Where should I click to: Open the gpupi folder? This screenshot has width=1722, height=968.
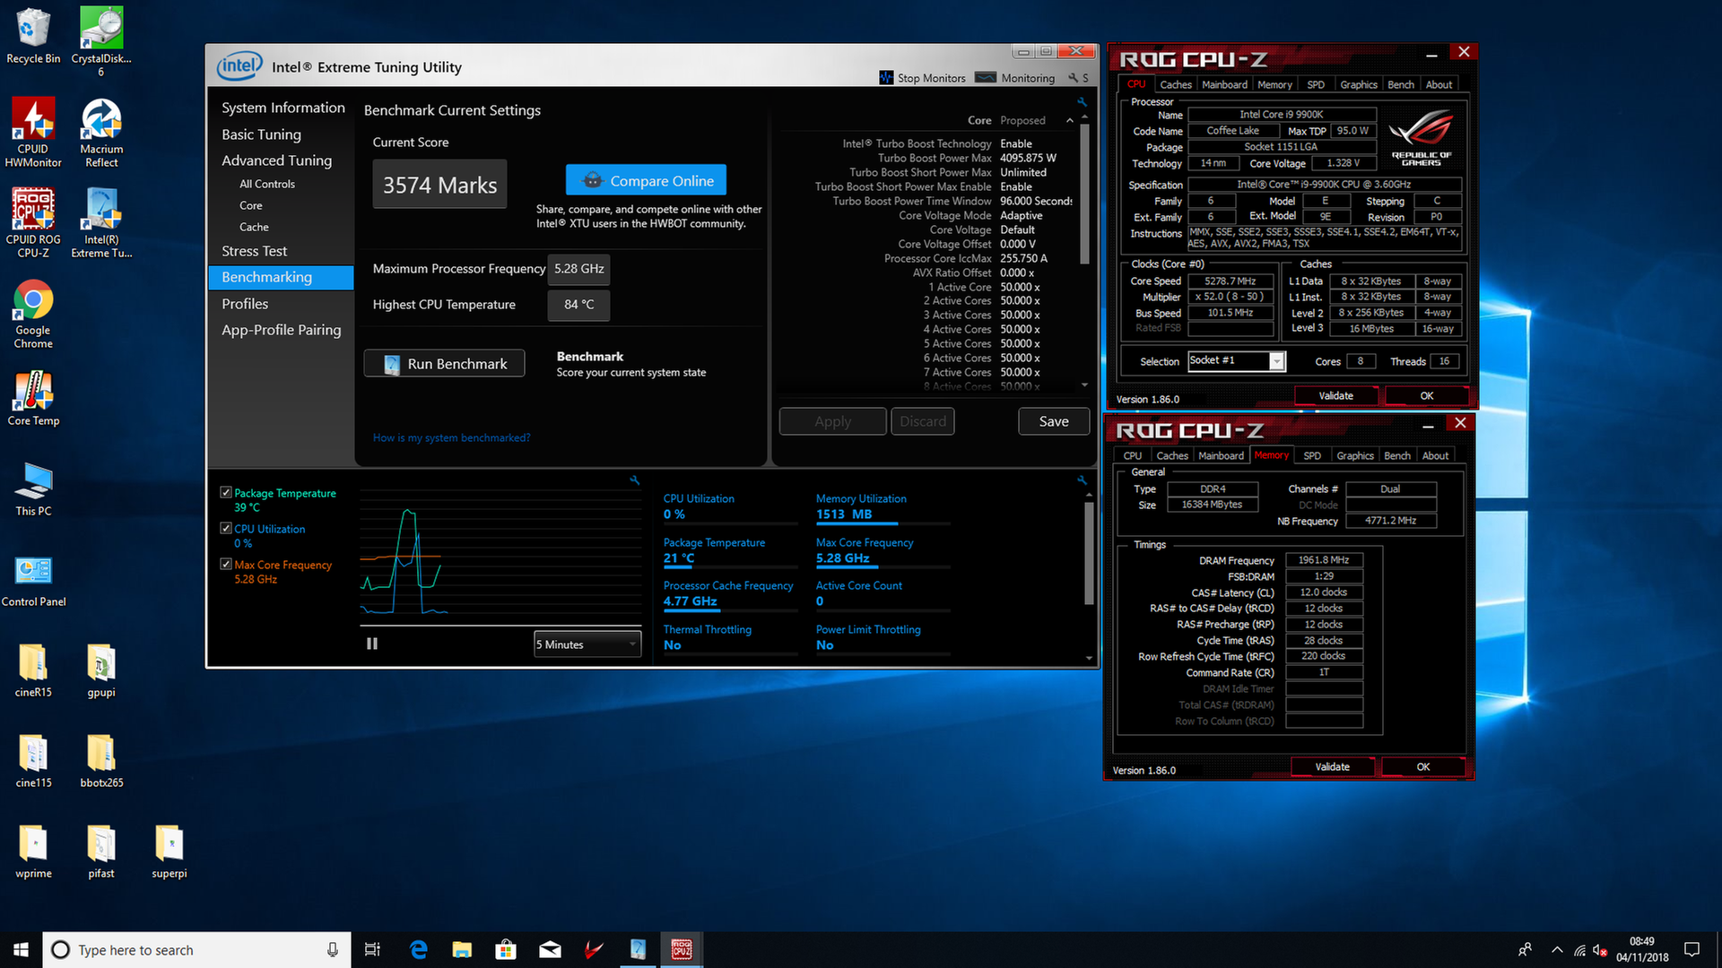coord(101,670)
